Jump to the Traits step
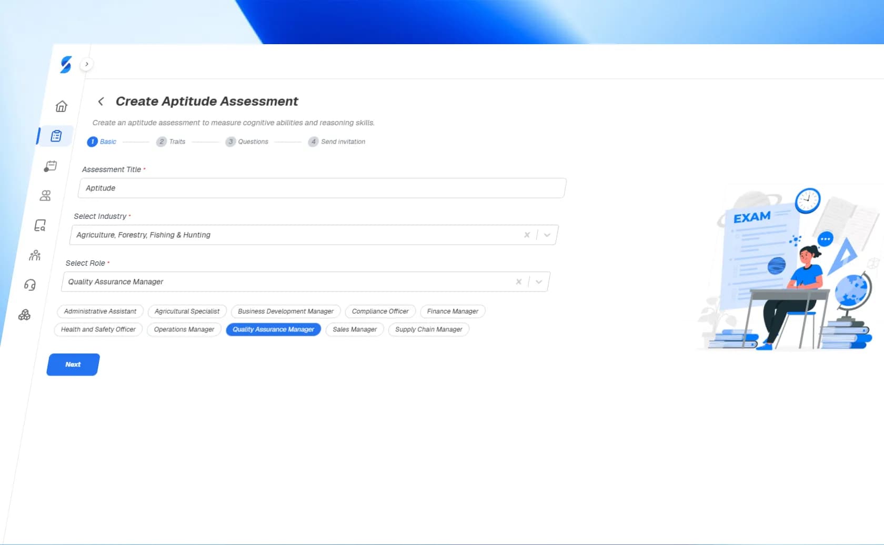The width and height of the screenshot is (884, 545). pos(171,142)
